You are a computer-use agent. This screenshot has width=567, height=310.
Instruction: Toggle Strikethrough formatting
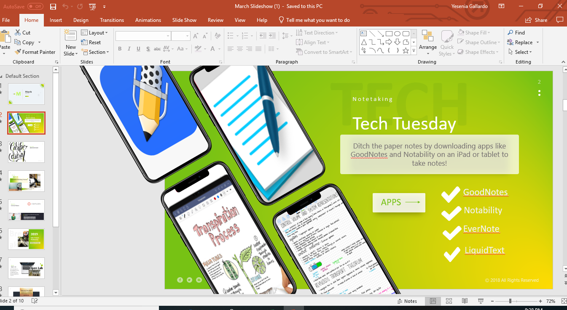(x=157, y=49)
